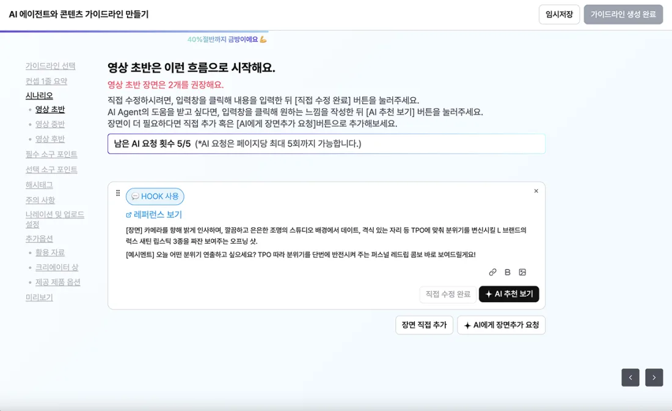Click the 남은 AI 요청 횟수 5/5 box
The width and height of the screenshot is (672, 411).
[326, 144]
